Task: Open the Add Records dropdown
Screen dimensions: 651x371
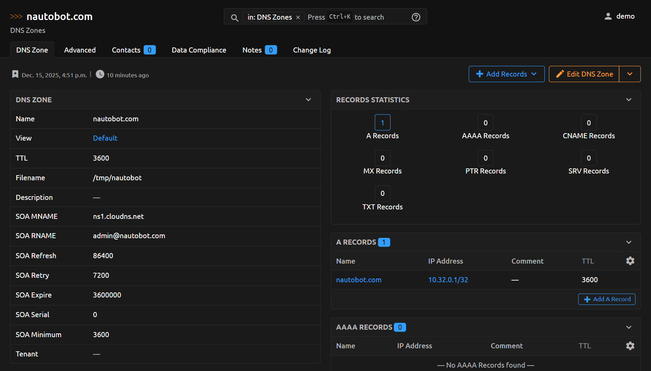Action: [x=506, y=74]
